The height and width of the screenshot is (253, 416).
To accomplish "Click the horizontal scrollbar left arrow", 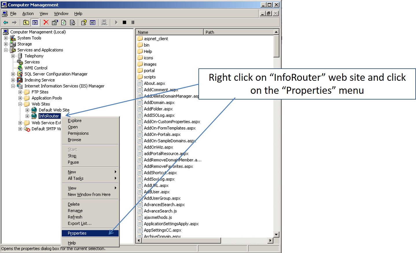I will (139, 240).
